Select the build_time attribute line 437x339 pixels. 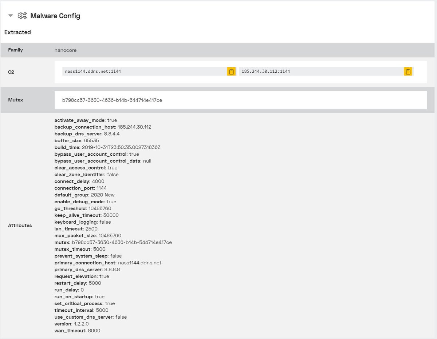(x=107, y=147)
